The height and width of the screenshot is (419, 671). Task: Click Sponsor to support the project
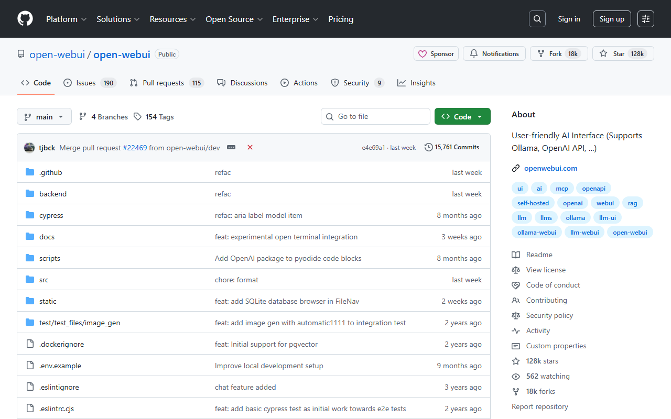[x=436, y=53]
